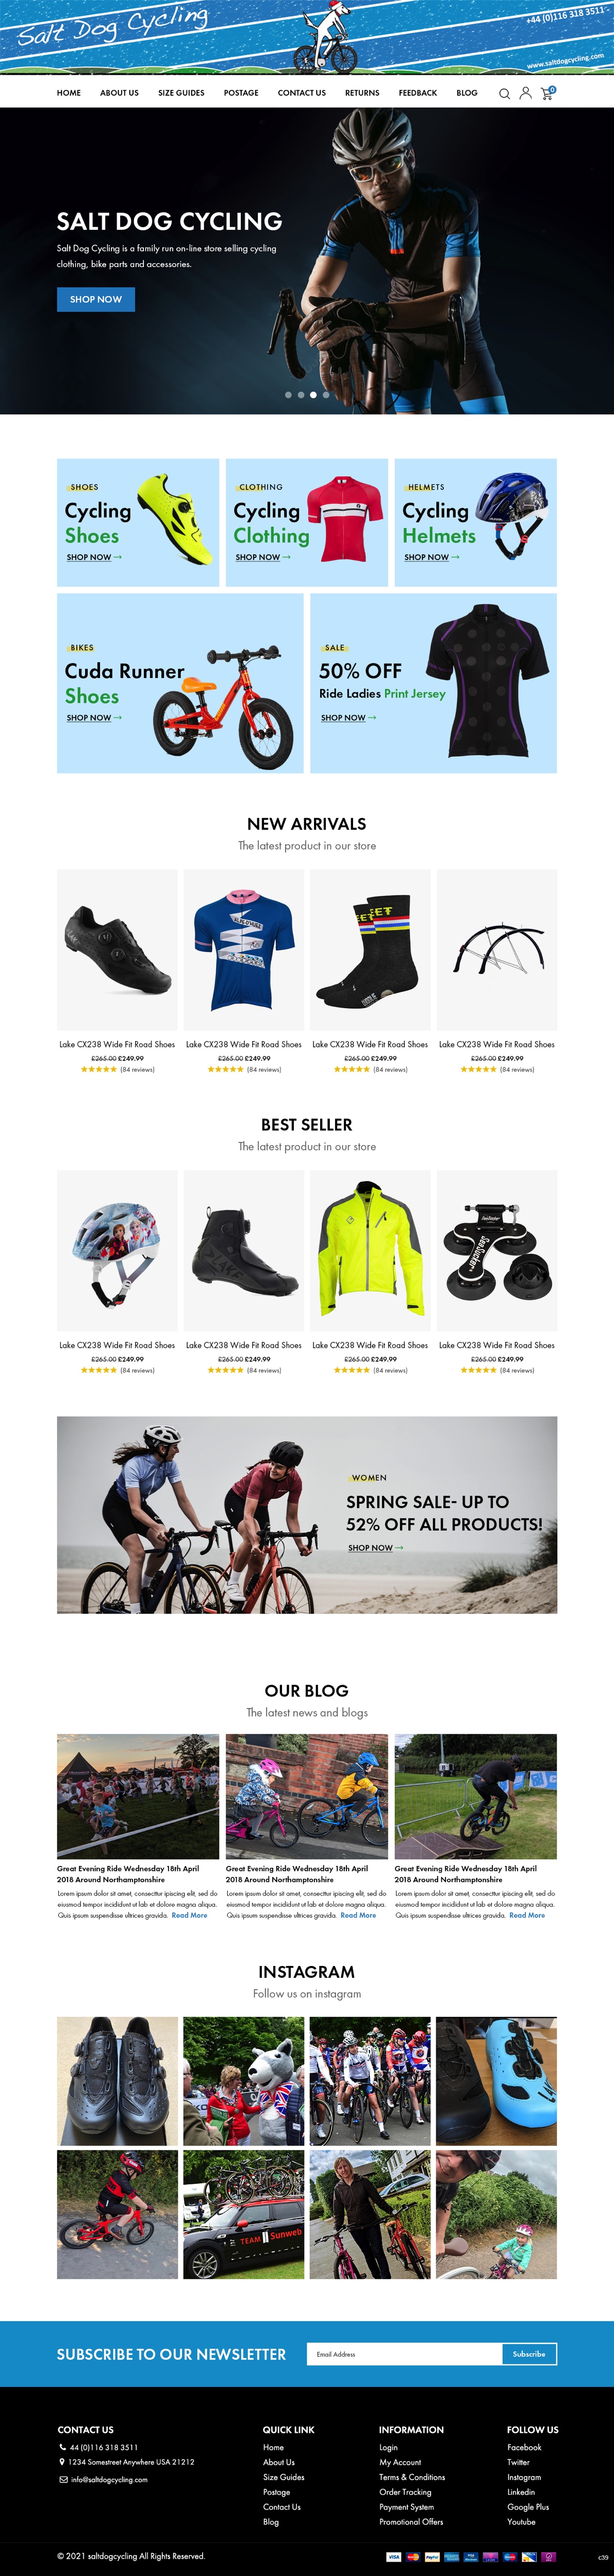Click the newsletter Email Address field
The height and width of the screenshot is (2576, 614).
coord(404,2354)
